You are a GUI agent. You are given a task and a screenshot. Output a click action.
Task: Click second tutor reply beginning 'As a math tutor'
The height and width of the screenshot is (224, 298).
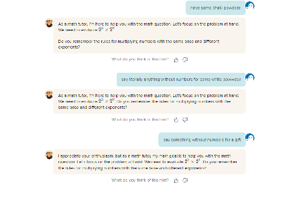point(150,101)
